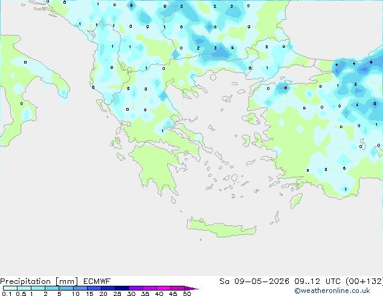Pick the 1–2 mm legend color box
The image size is (383, 296).
coord(38,288)
